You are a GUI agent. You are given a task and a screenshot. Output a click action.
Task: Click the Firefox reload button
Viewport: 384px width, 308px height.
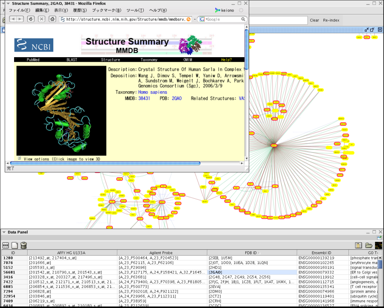tap(31, 19)
